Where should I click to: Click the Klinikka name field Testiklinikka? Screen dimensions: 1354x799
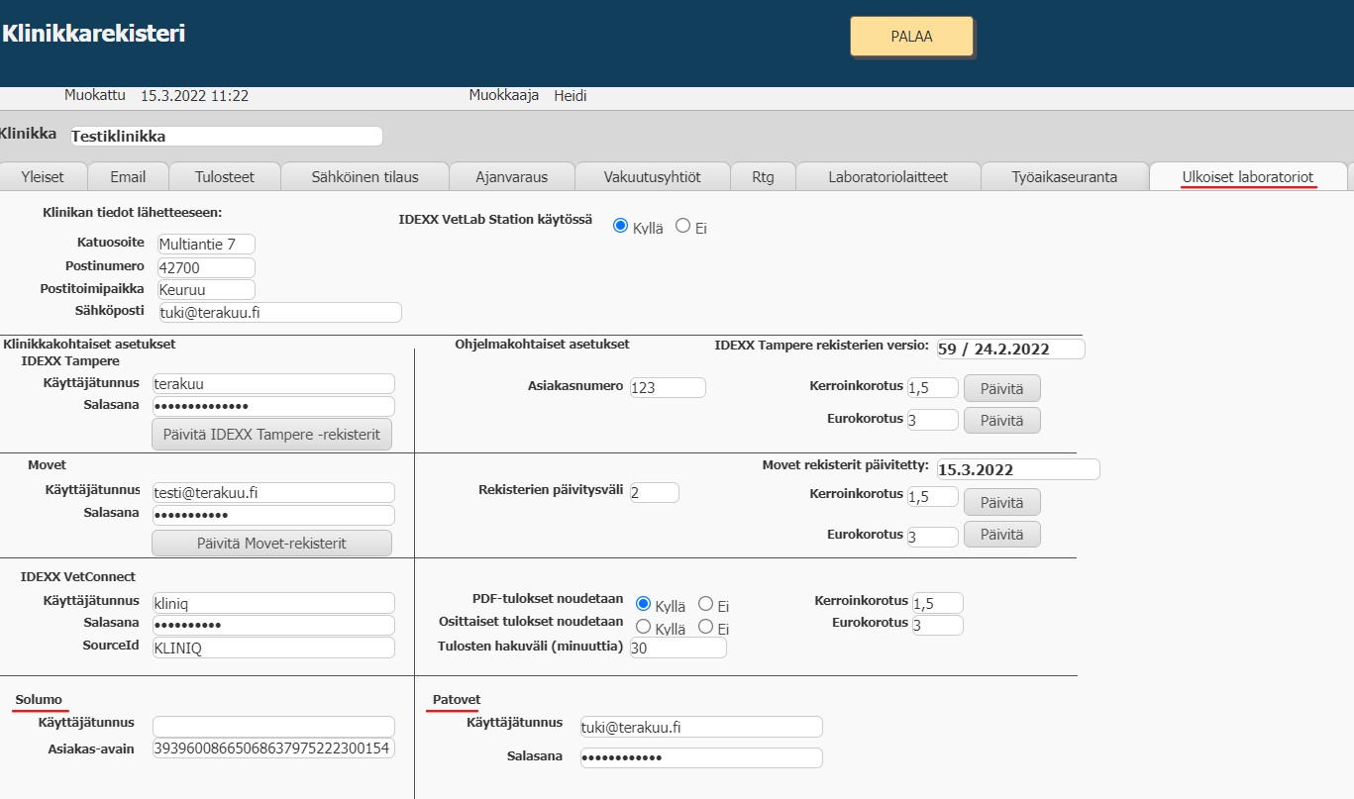(227, 136)
